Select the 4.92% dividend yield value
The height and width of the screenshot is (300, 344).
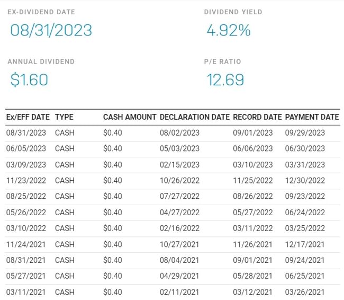point(228,31)
